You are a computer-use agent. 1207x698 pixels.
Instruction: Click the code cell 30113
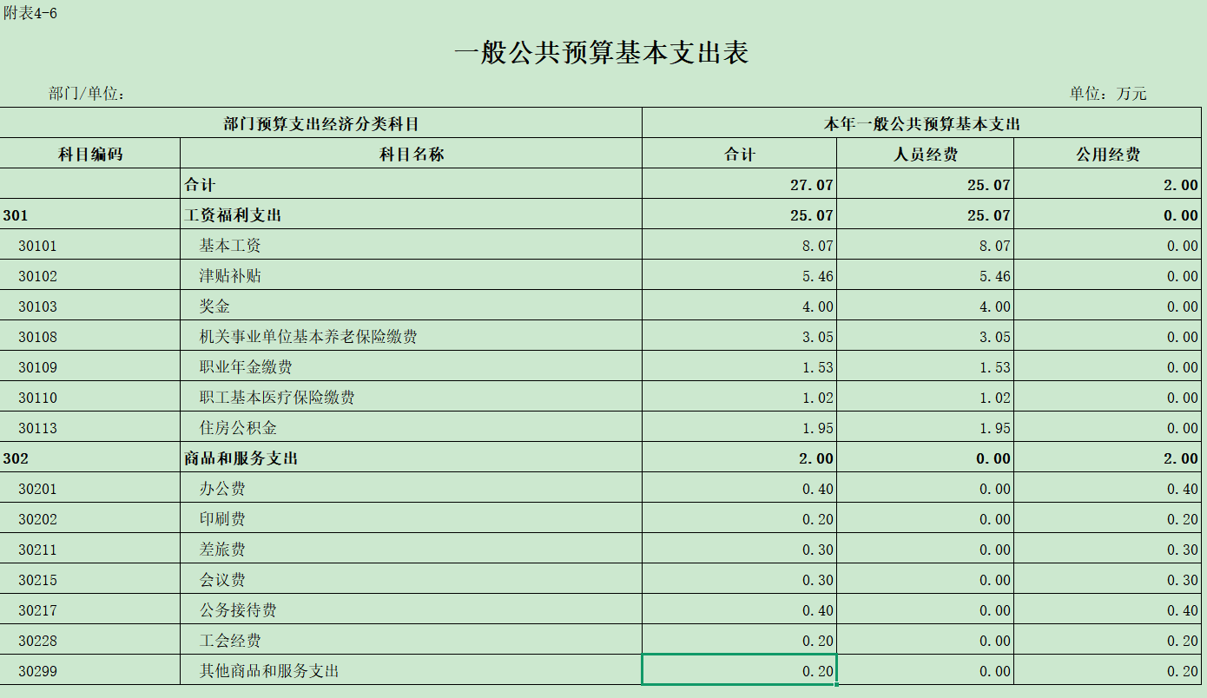[x=90, y=427]
